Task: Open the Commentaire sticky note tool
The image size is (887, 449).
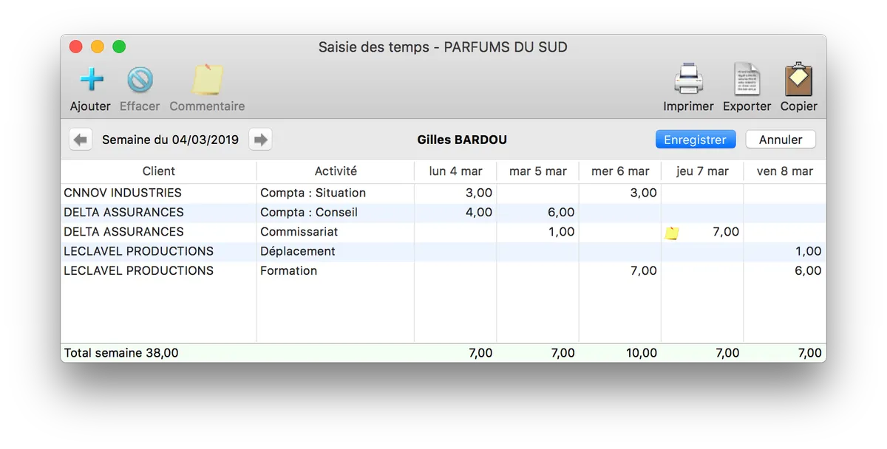Action: click(207, 80)
